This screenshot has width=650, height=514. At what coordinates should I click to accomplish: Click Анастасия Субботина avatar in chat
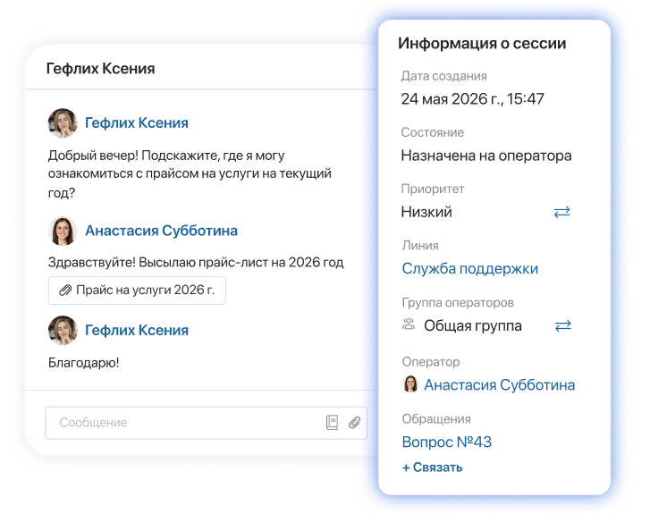pos(63,231)
